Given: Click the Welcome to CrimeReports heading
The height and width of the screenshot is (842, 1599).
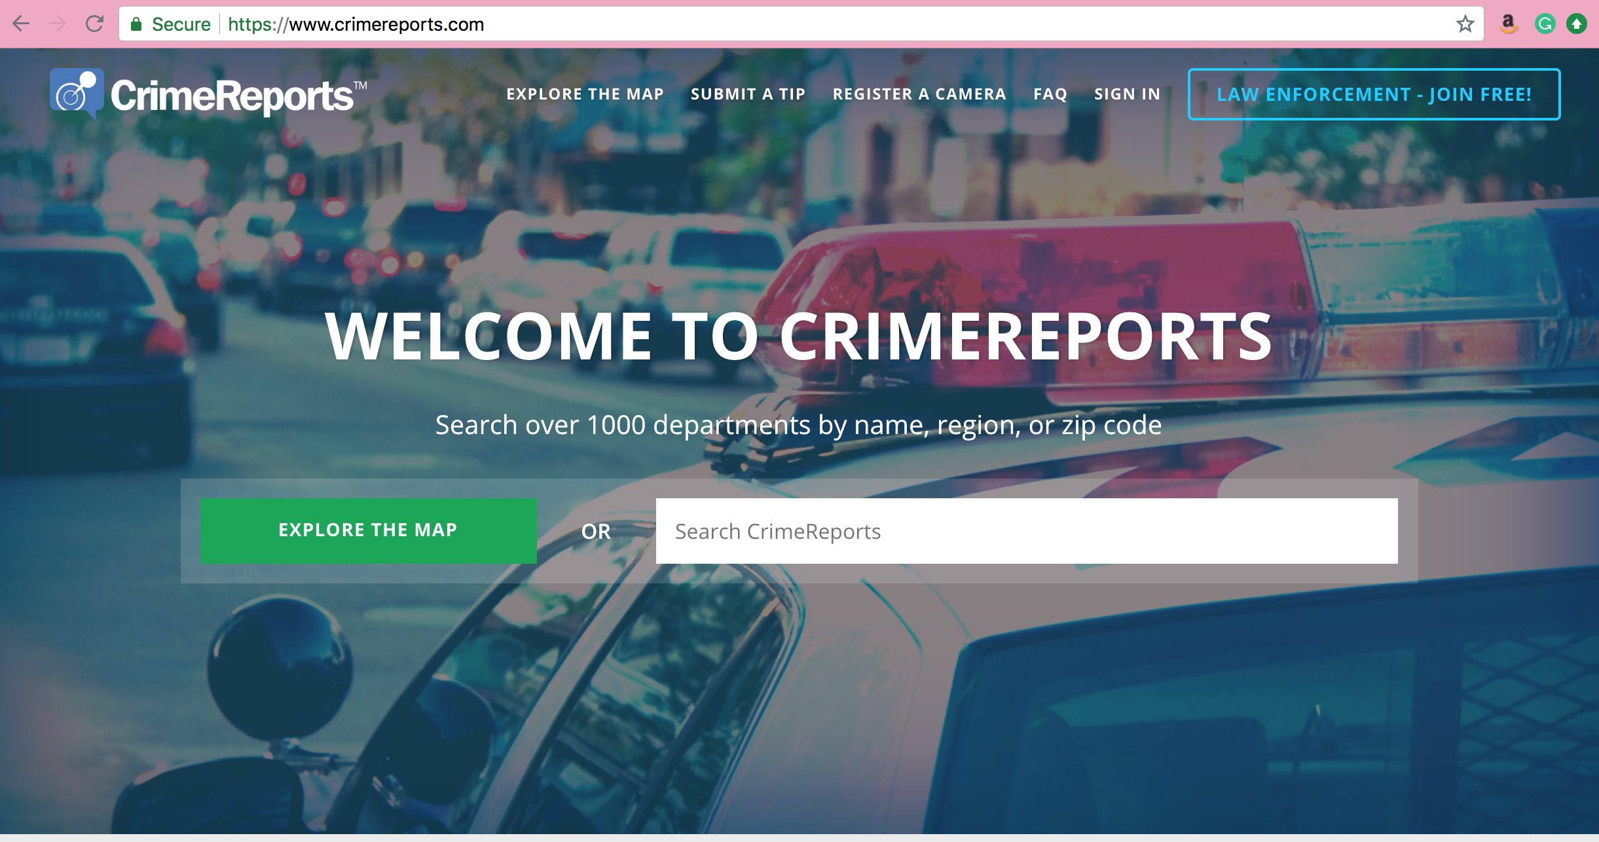Looking at the screenshot, I should pyautogui.click(x=799, y=336).
